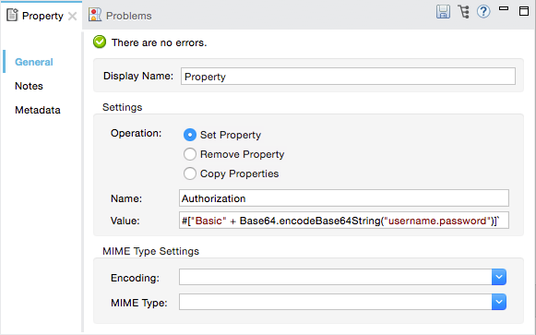Click the Value expression field
The height and width of the screenshot is (335, 536).
pos(344,221)
